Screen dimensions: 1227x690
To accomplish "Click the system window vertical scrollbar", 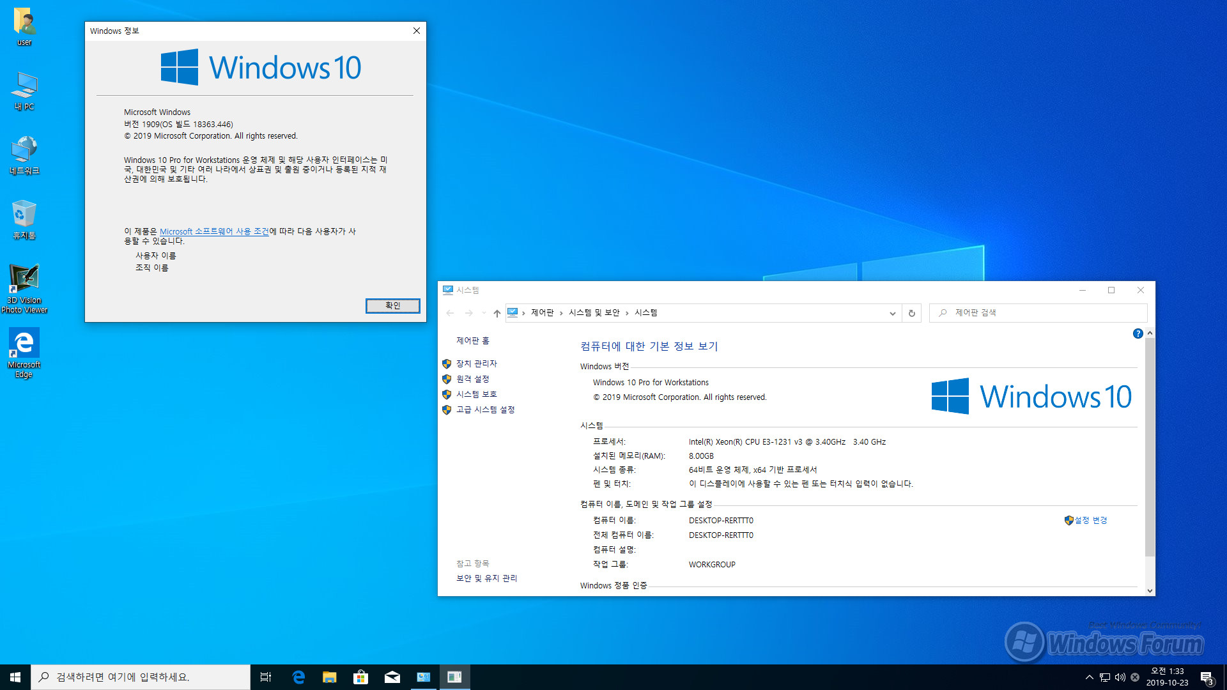I will pyautogui.click(x=1150, y=447).
